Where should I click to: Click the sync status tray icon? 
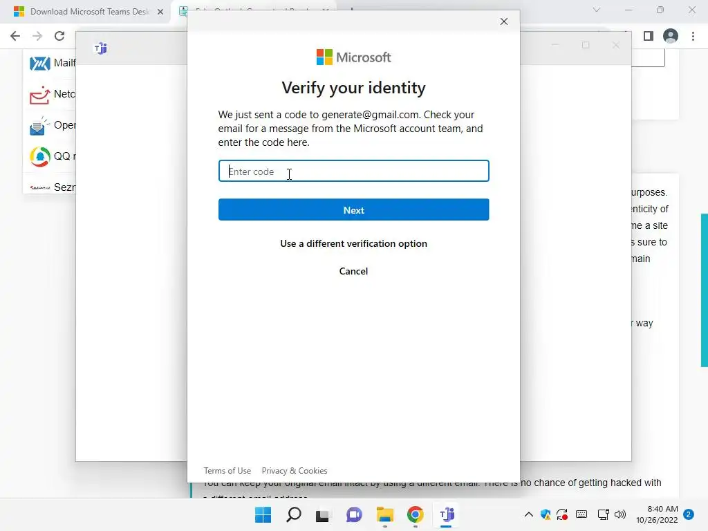(562, 514)
